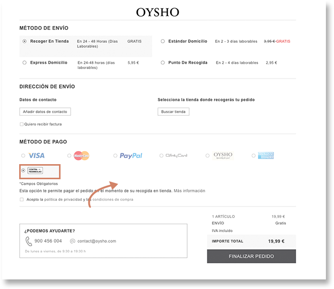The image size is (334, 289).
Task: Select Punto De Recogida shipping radio
Action: (x=163, y=62)
